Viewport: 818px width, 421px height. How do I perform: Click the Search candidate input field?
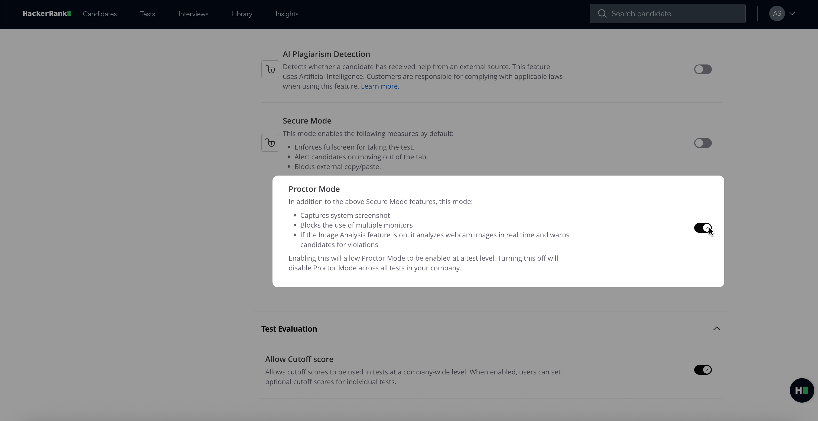pyautogui.click(x=667, y=13)
